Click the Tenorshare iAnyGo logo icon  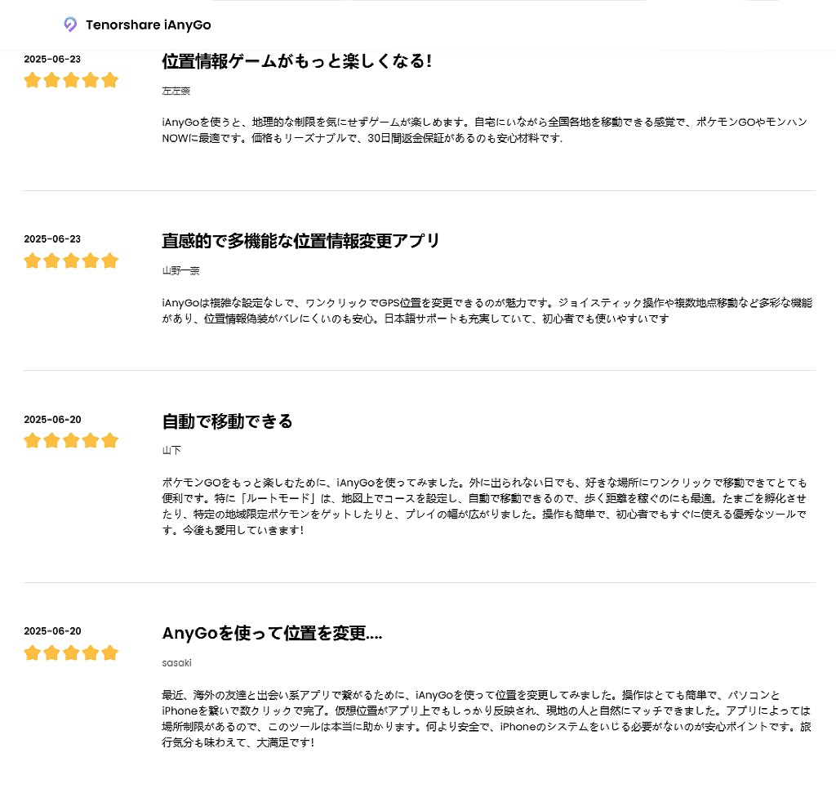(70, 25)
